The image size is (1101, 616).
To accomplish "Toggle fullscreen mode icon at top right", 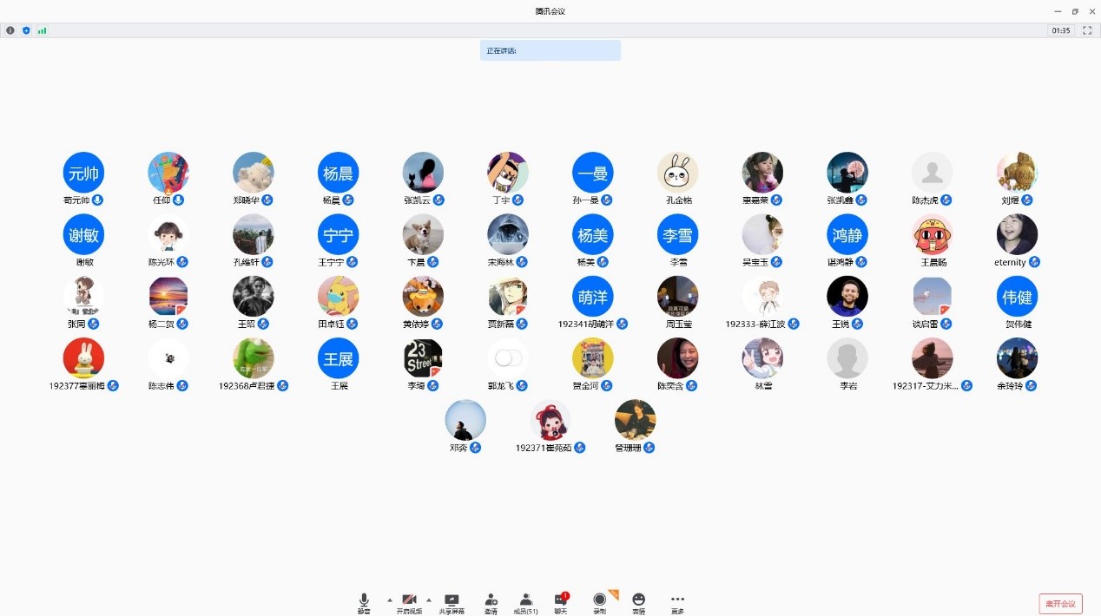I will 1087,30.
